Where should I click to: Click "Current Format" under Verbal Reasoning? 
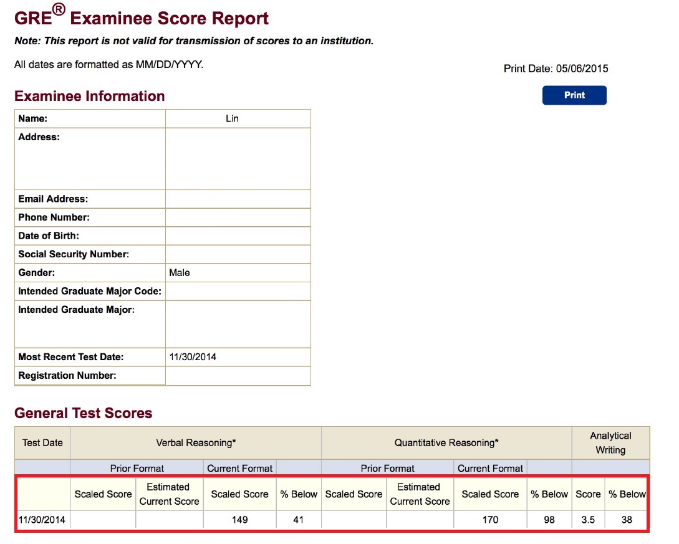[239, 468]
